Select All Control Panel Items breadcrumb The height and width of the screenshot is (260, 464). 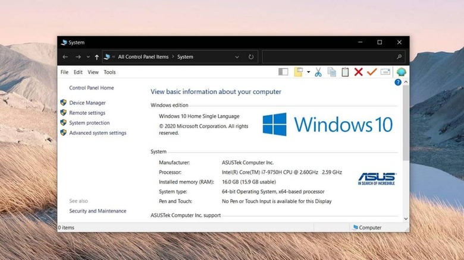[x=143, y=57]
